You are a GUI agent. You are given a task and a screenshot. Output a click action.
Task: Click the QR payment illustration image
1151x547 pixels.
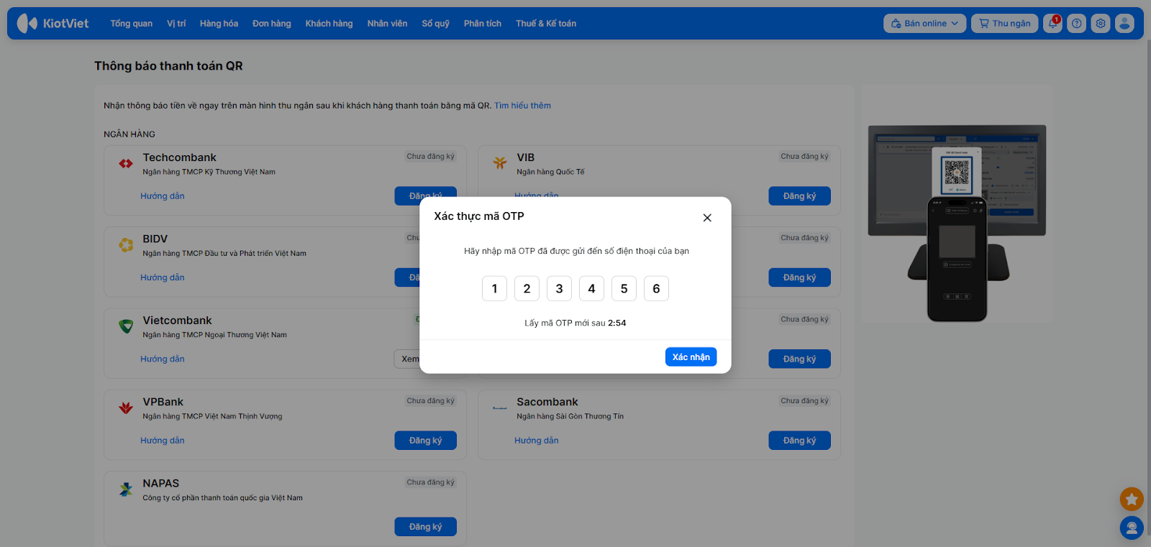coord(957,223)
